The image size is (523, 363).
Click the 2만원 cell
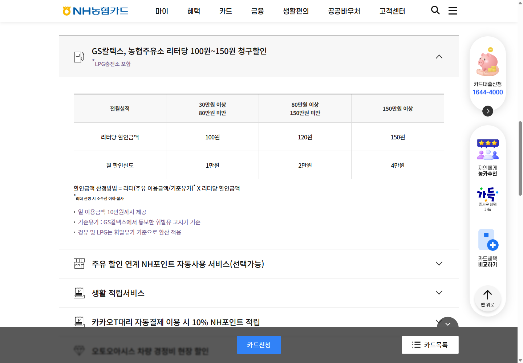305,165
